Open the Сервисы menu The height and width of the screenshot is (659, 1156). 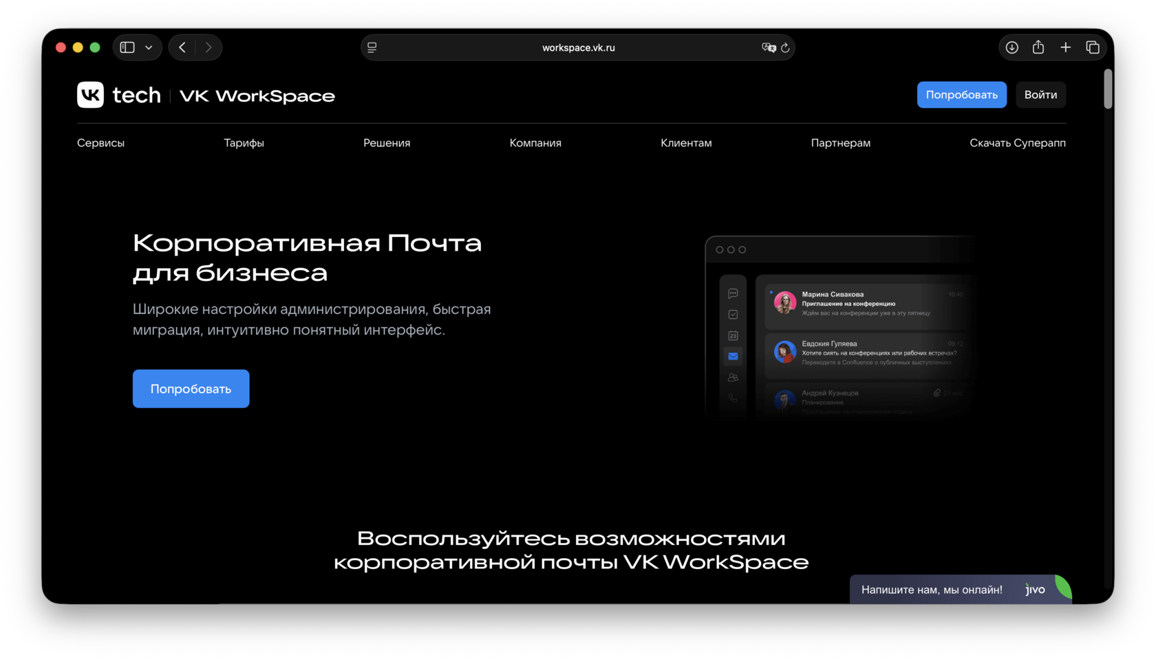point(100,143)
